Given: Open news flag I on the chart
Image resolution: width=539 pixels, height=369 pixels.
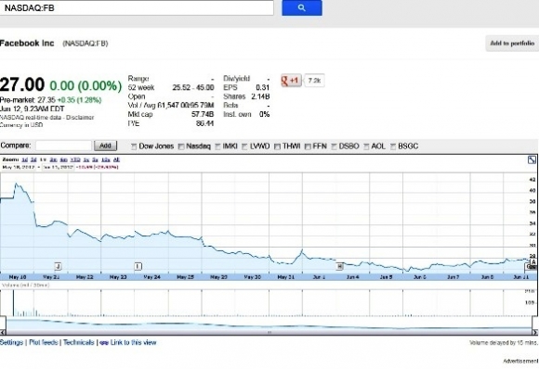Looking at the screenshot, I should click(138, 266).
